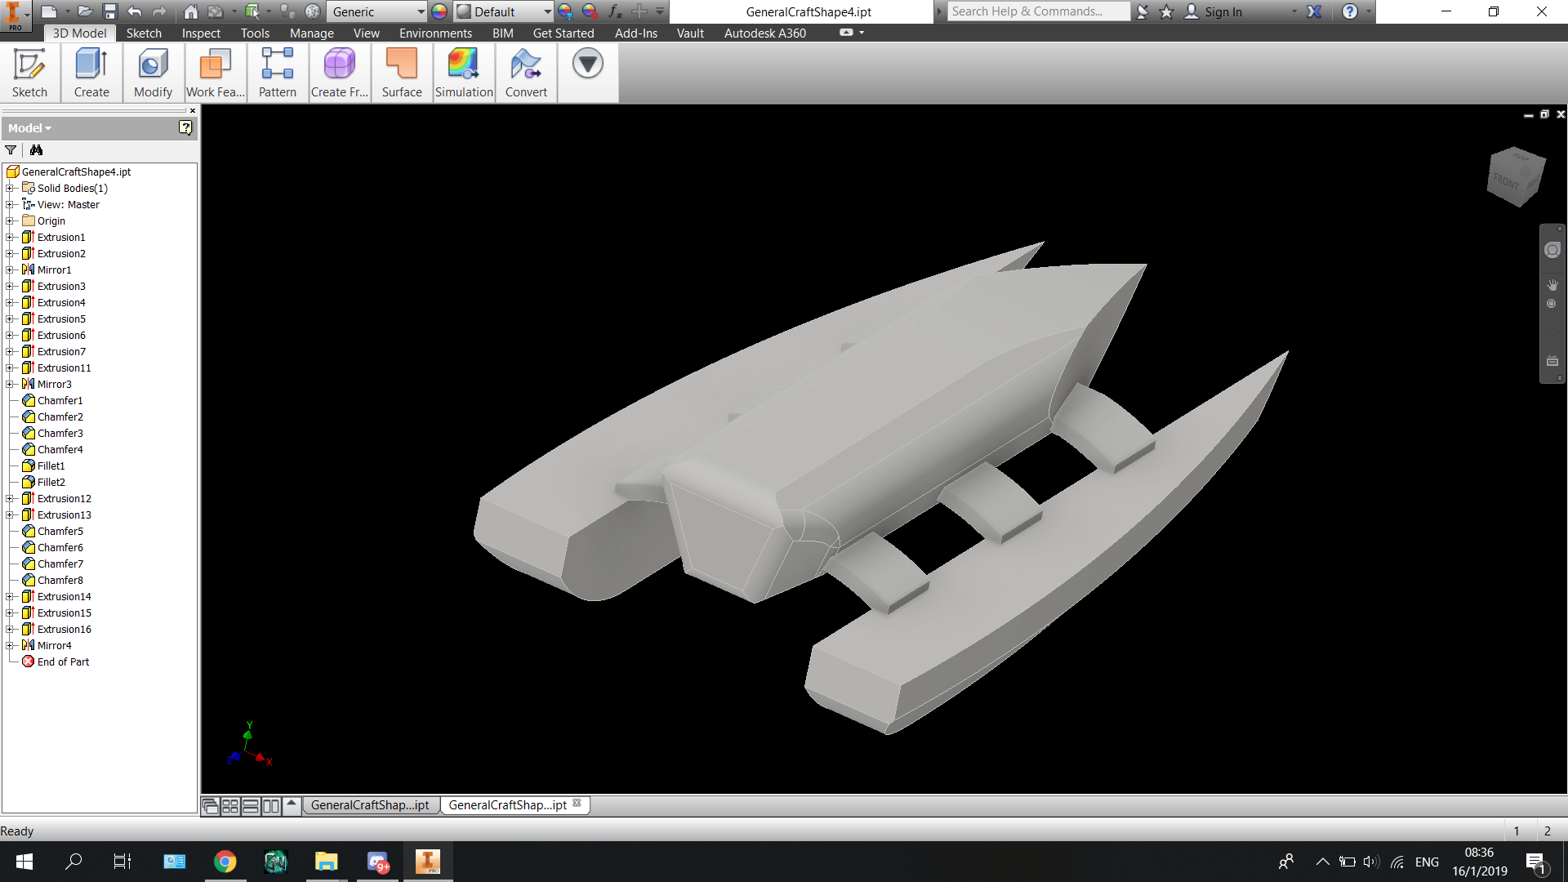Switch to the 3D Model ribbon tab
Viewport: 1568px width, 882px height.
click(79, 33)
